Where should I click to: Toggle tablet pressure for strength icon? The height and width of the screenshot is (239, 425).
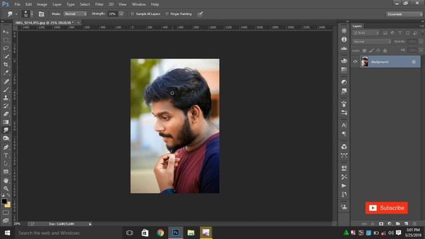coord(200,14)
